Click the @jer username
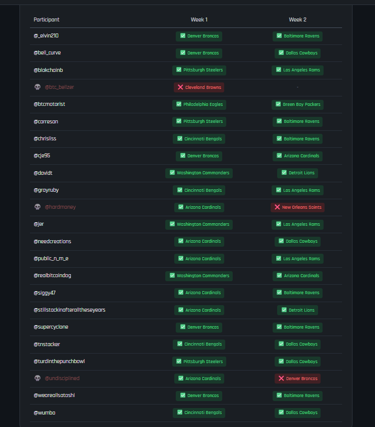The image size is (375, 427). coord(38,224)
